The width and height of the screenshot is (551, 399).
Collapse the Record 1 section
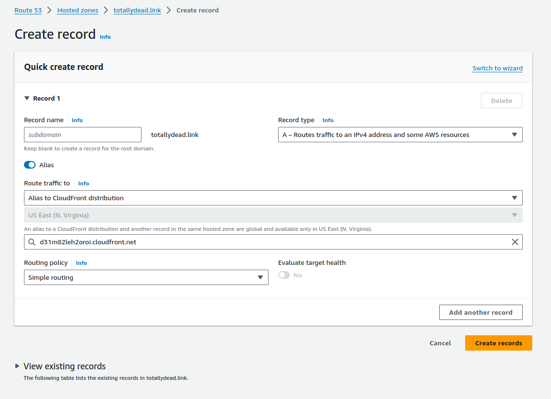coord(27,98)
